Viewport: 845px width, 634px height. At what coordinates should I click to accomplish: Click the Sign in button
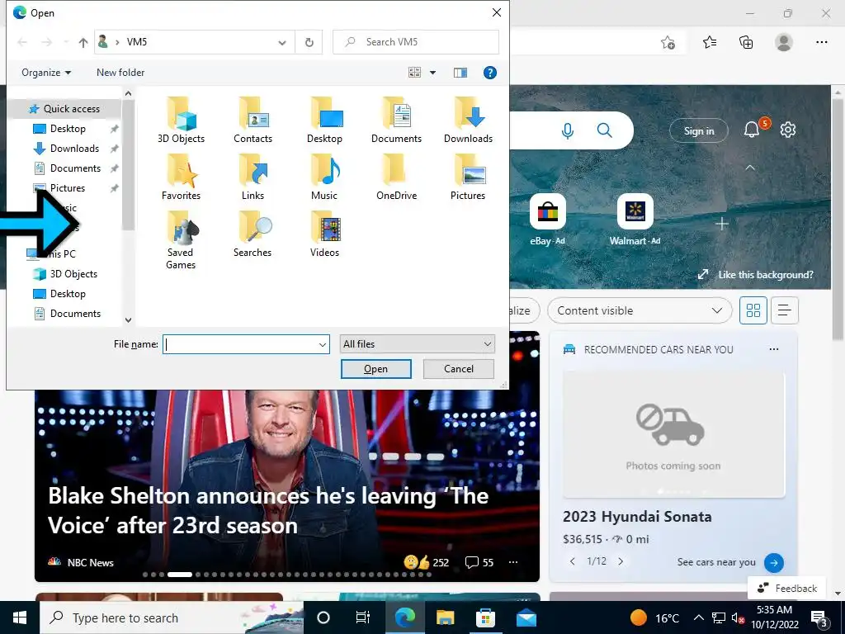point(699,131)
